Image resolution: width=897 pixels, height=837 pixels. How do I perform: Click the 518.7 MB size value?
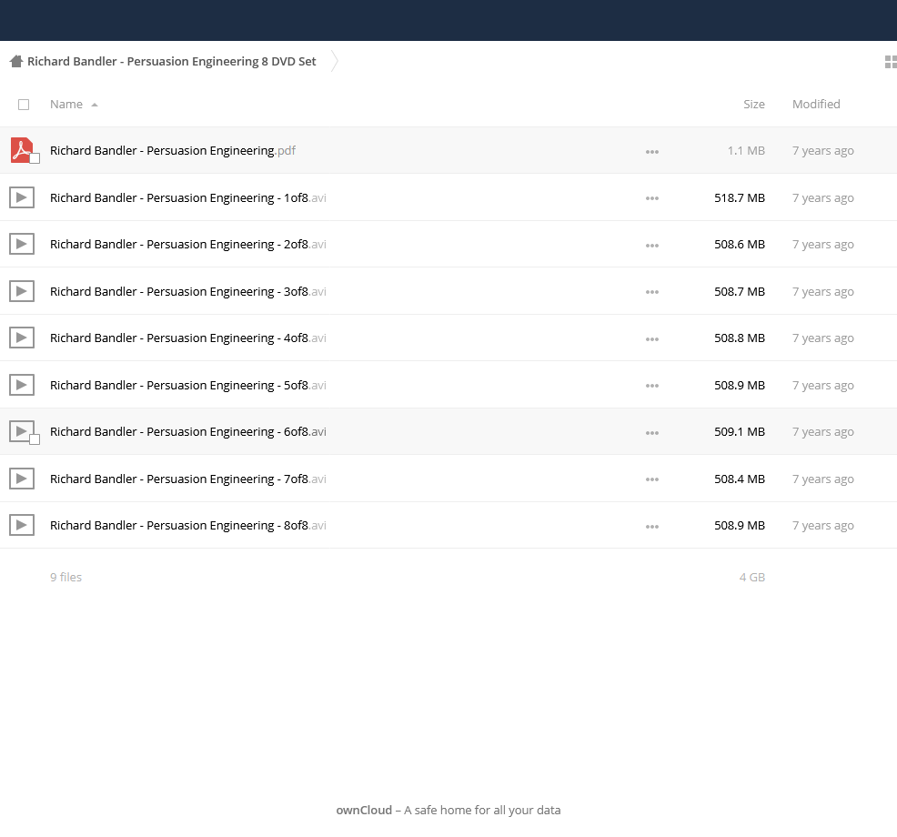click(739, 198)
